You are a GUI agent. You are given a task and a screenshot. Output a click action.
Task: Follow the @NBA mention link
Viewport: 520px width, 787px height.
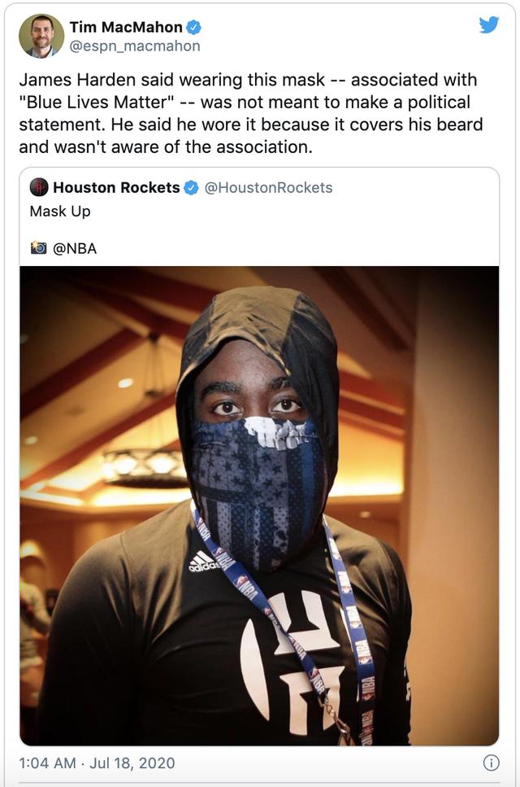(75, 248)
